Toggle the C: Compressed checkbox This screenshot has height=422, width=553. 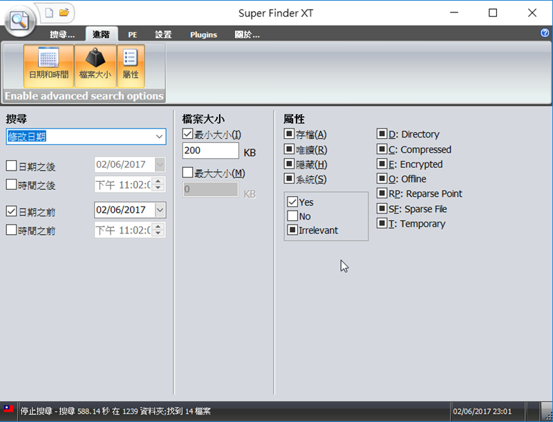click(382, 148)
